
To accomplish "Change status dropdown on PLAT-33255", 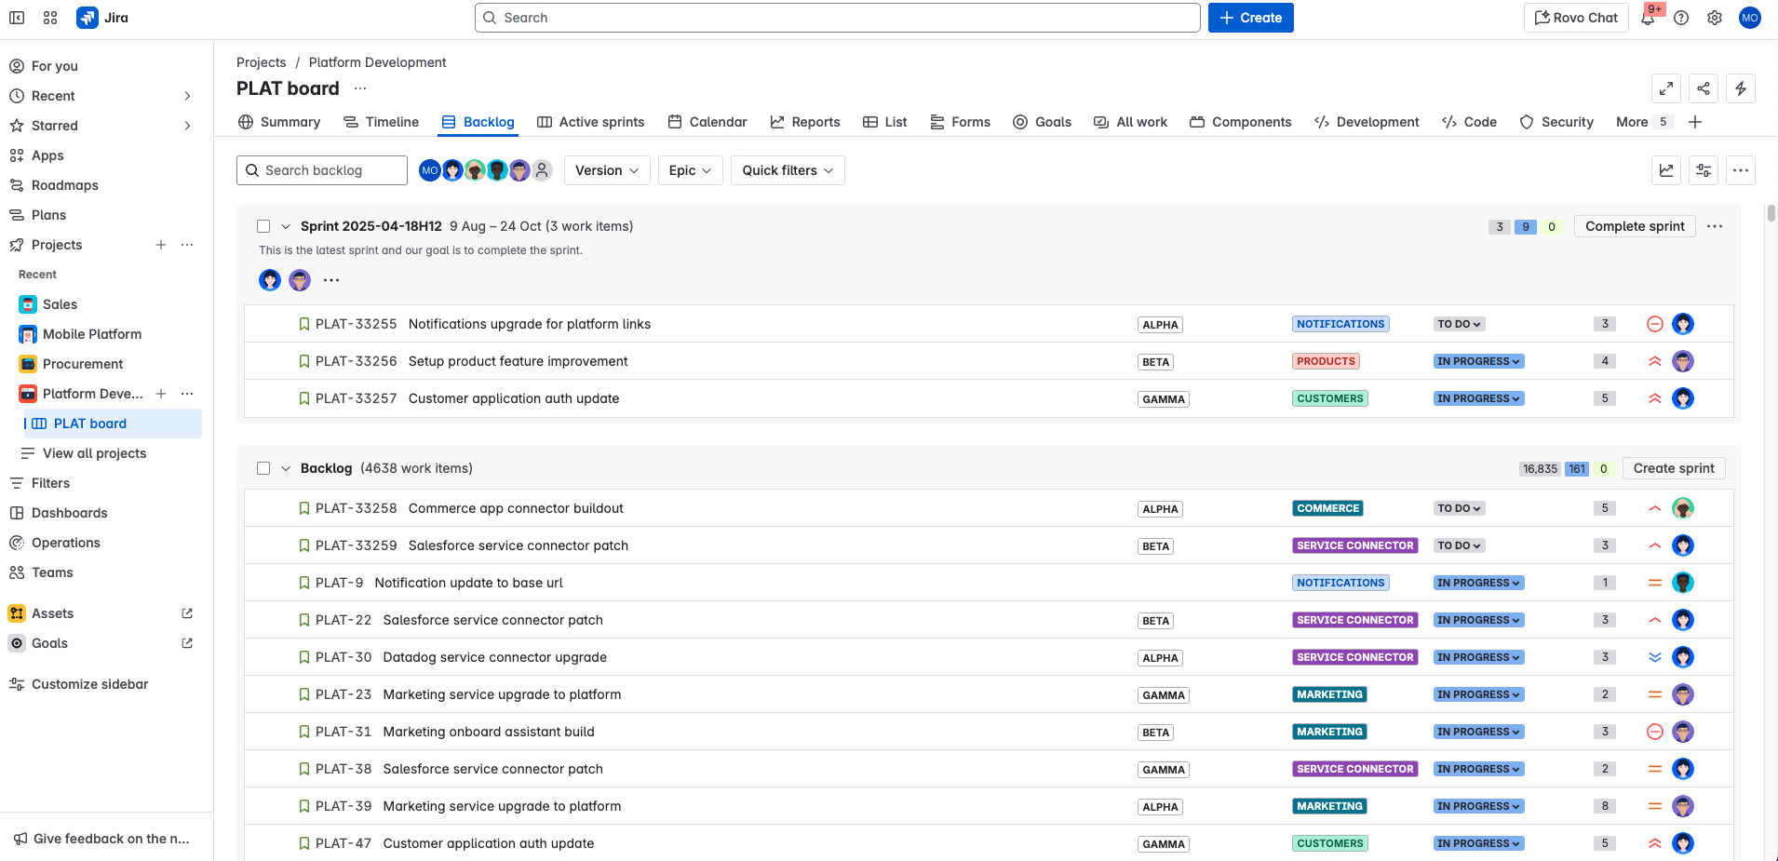I will click(1459, 323).
